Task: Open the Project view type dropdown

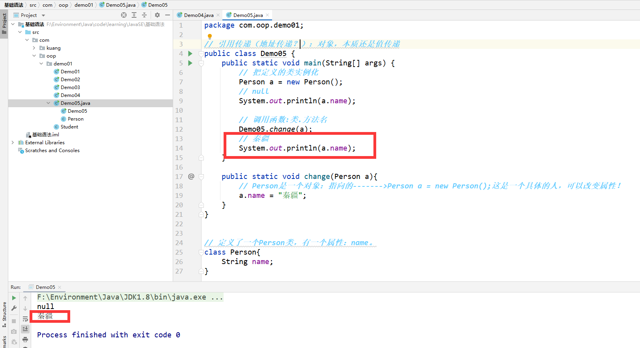Action: [43, 15]
